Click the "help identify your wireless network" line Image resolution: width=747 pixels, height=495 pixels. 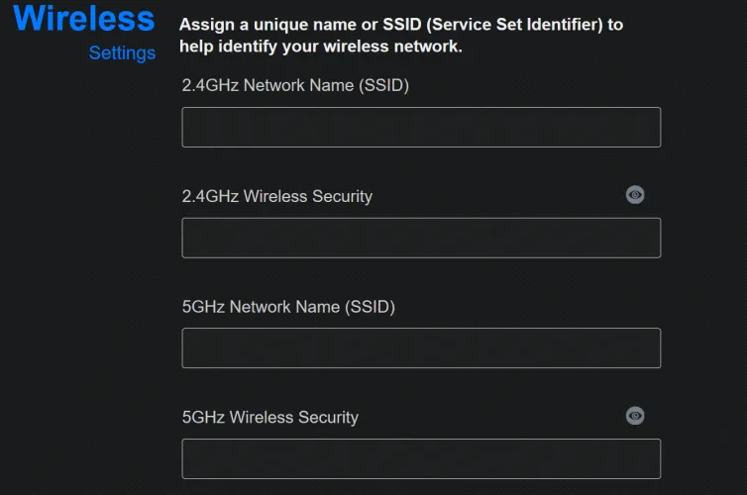pos(321,47)
